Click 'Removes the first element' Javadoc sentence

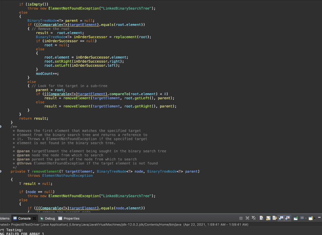pyautogui.click(x=79, y=131)
